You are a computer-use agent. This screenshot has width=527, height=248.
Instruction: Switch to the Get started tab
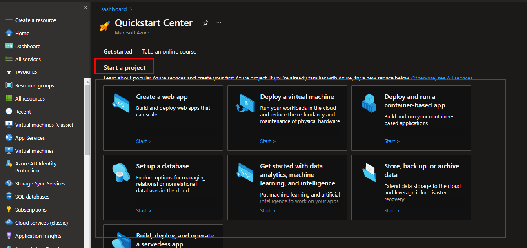118,51
